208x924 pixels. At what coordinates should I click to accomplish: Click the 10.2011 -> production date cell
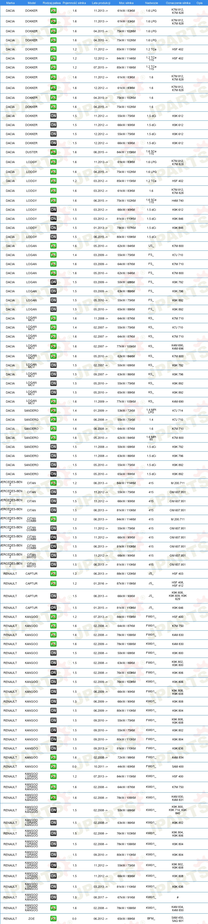101,767
